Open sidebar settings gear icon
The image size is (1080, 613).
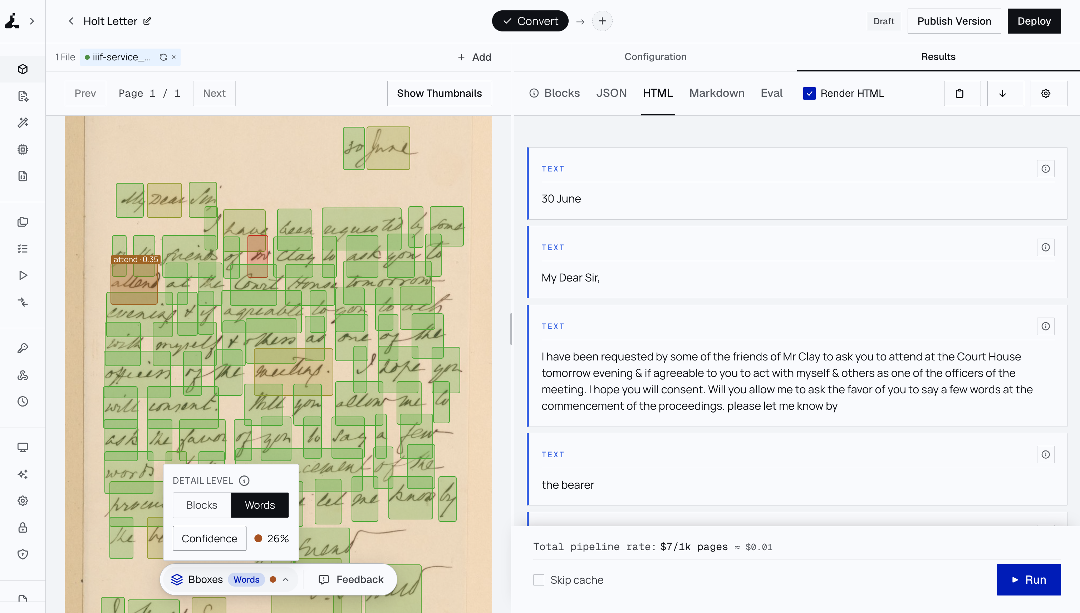[x=23, y=500]
